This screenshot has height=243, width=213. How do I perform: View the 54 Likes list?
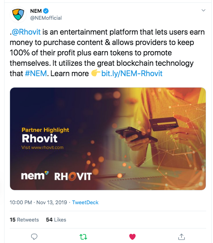click(56, 219)
